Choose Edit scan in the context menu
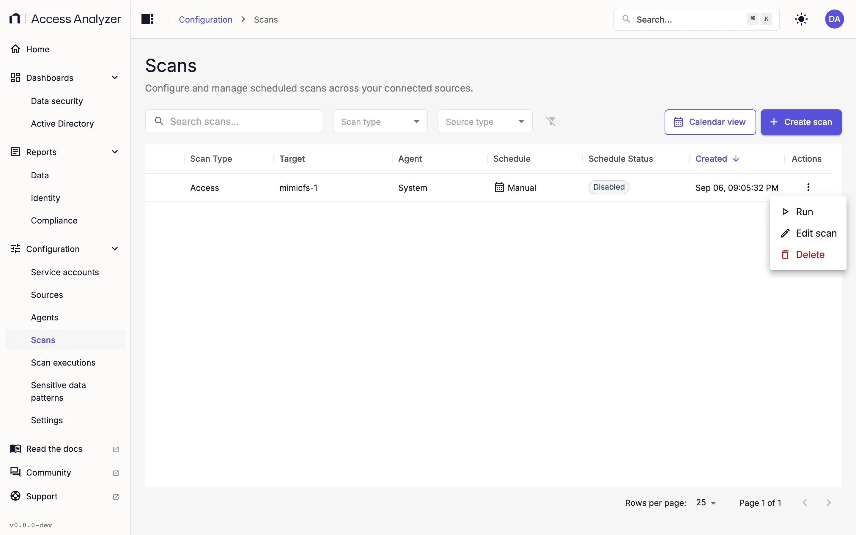This screenshot has width=856, height=535. click(808, 233)
